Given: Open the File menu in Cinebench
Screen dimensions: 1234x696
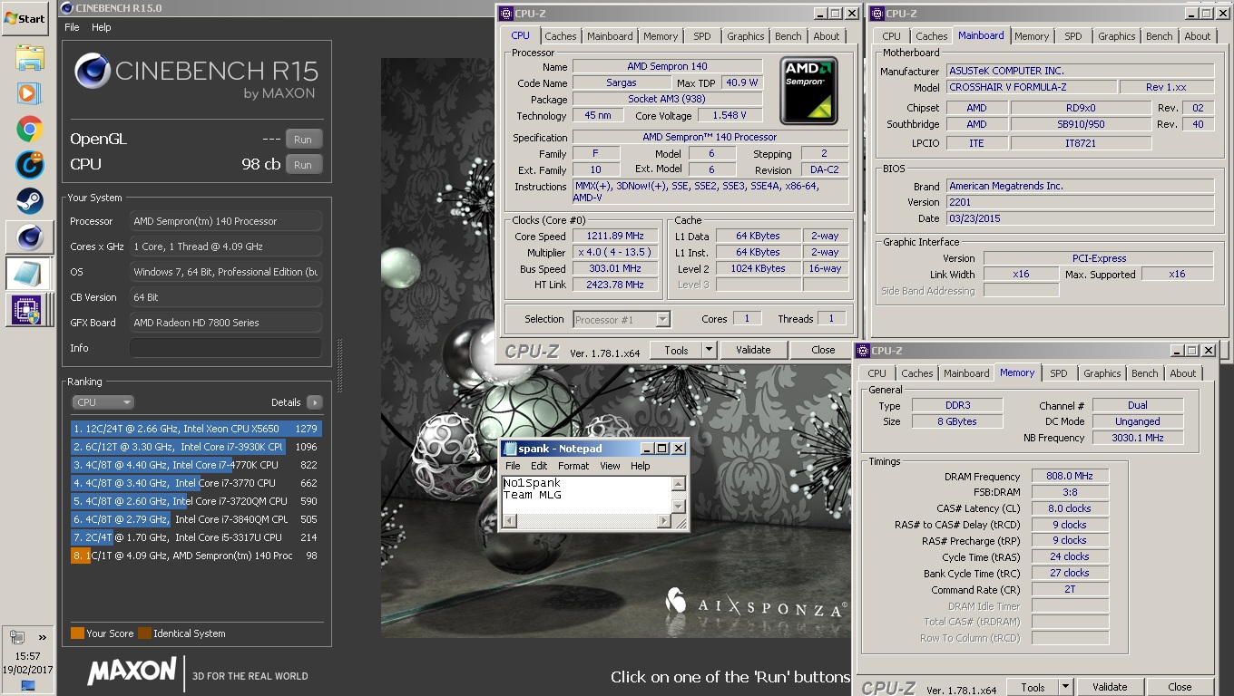Looking at the screenshot, I should click(x=72, y=27).
